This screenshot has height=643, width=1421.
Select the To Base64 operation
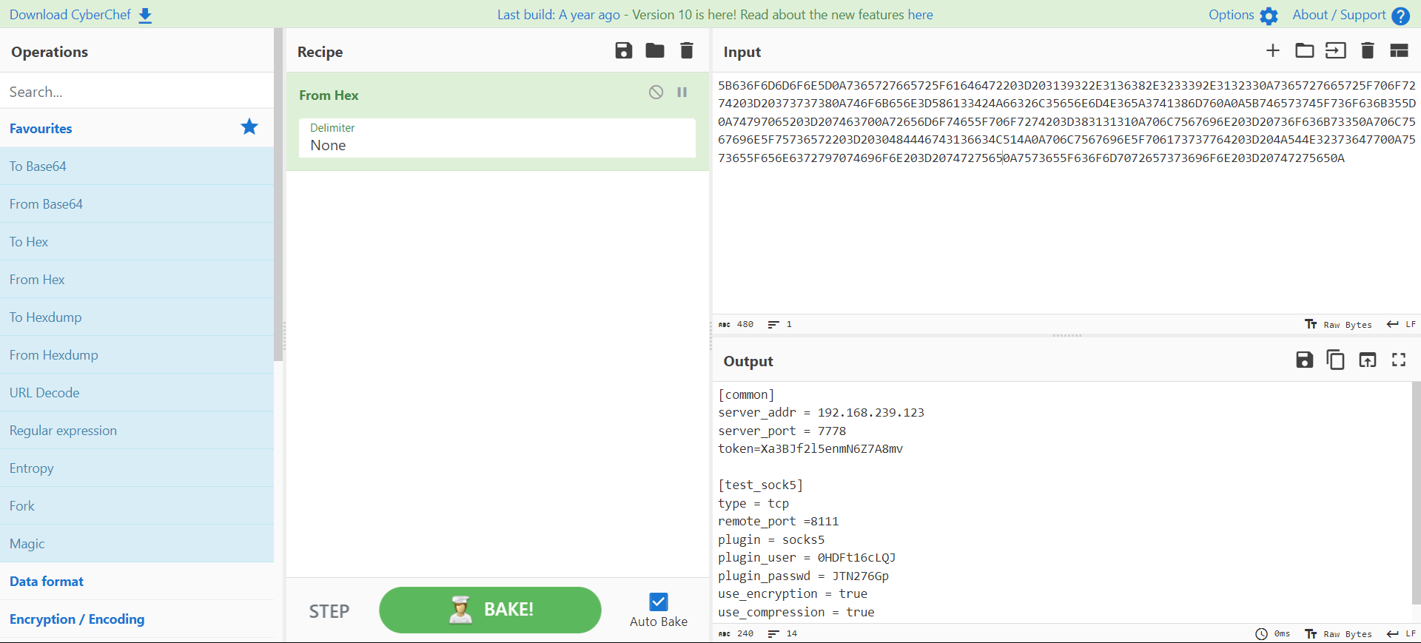click(x=137, y=166)
